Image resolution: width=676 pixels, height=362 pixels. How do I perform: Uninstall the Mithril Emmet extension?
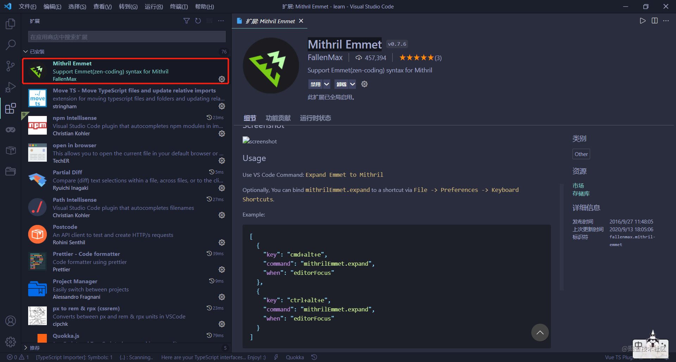tap(341, 84)
